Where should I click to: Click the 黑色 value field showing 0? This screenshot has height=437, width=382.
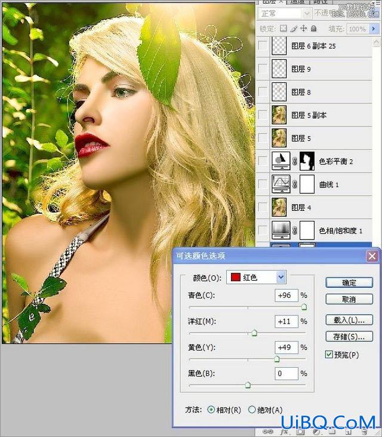pos(286,374)
